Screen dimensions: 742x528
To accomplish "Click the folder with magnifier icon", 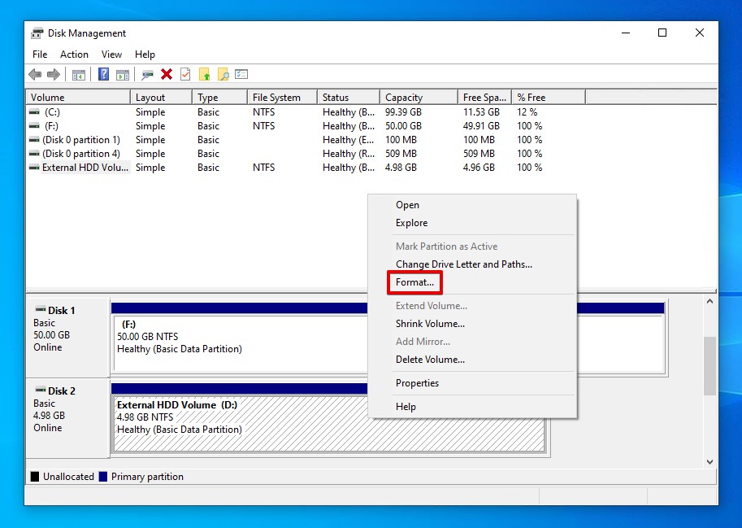I will (223, 75).
